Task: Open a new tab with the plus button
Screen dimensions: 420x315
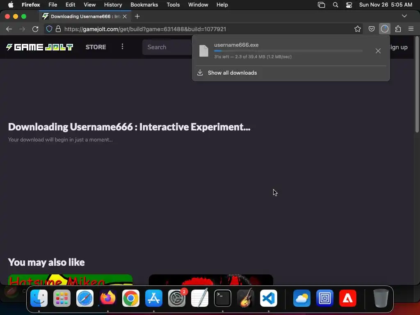Action: click(137, 16)
